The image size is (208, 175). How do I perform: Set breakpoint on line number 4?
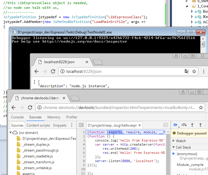tap(84, 144)
